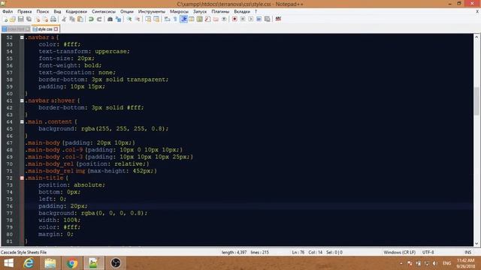The height and width of the screenshot is (270, 481).
Task: Open OBS Studio from taskbar
Action: 116,263
